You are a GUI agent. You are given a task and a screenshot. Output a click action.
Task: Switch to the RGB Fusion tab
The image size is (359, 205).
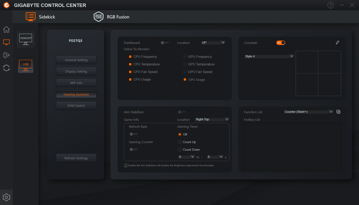[111, 17]
